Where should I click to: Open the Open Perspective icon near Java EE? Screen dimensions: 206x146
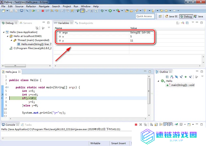coord(160,16)
